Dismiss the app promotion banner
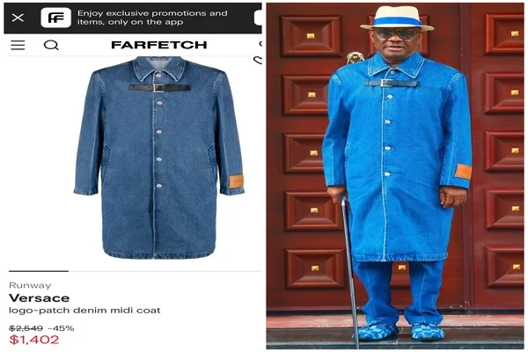528x352 pixels. (18, 18)
